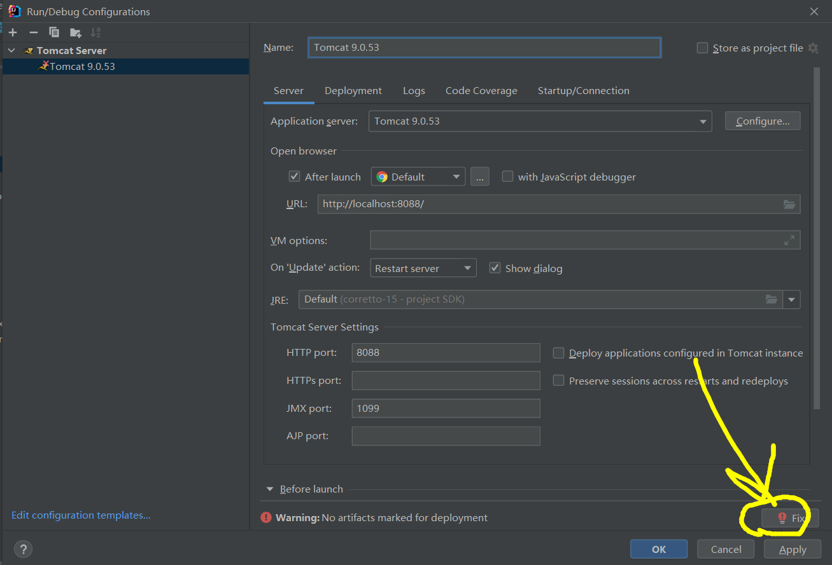
Task: Click the JMX port field
Action: pyautogui.click(x=446, y=408)
